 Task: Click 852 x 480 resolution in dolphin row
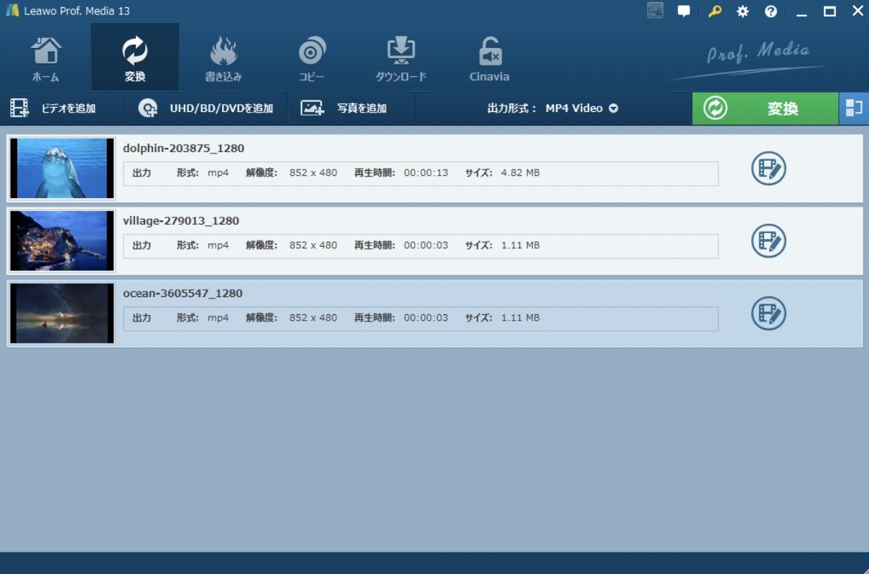point(313,173)
